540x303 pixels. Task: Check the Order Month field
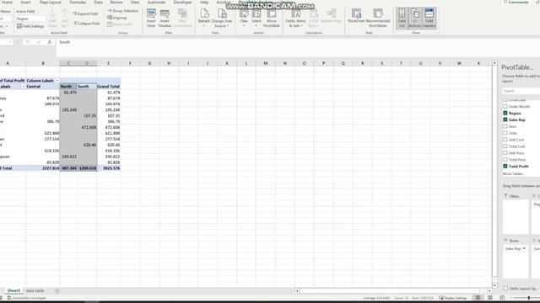[505, 107]
